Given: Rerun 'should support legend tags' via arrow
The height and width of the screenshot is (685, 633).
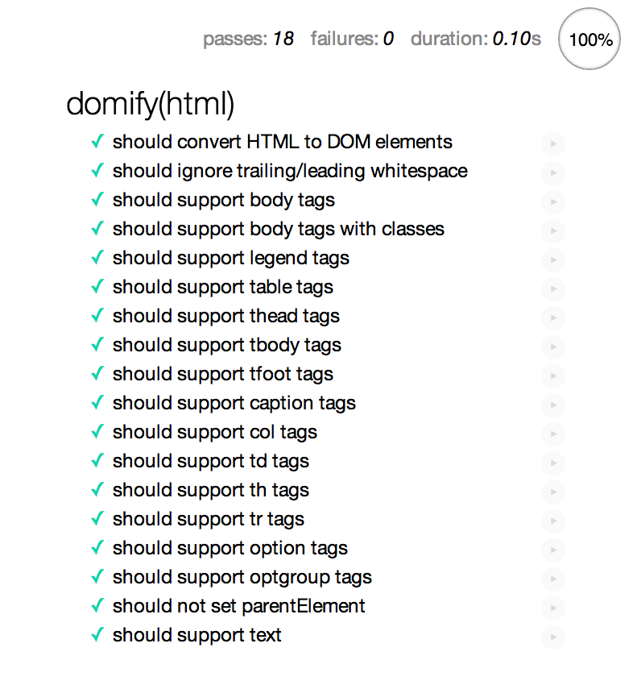Looking at the screenshot, I should coord(553,260).
